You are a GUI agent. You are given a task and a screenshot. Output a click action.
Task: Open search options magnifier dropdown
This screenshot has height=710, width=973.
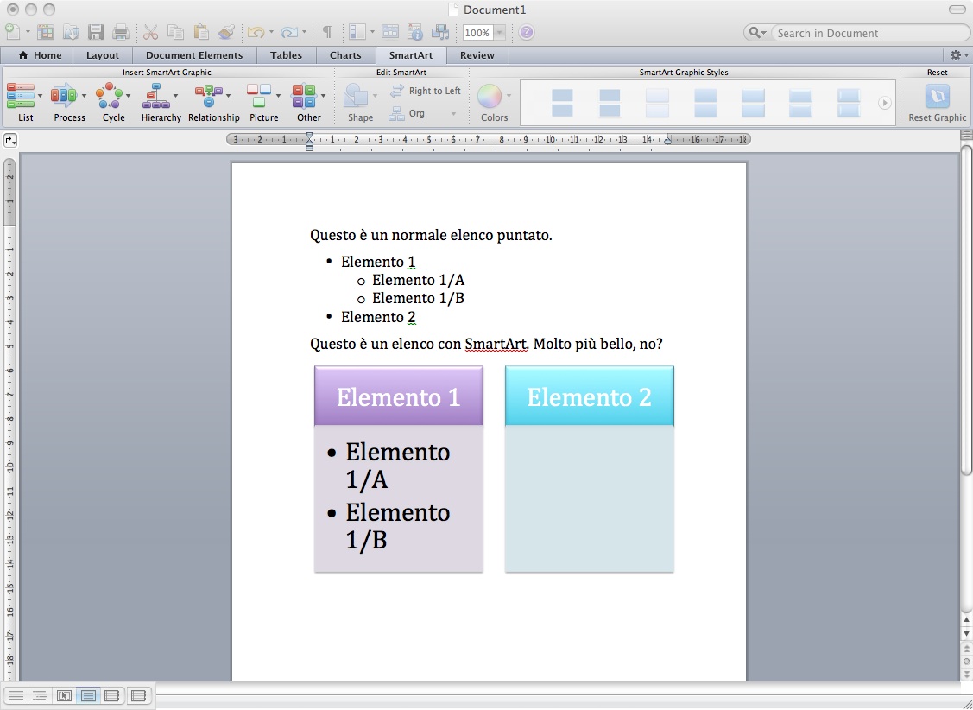click(x=758, y=32)
